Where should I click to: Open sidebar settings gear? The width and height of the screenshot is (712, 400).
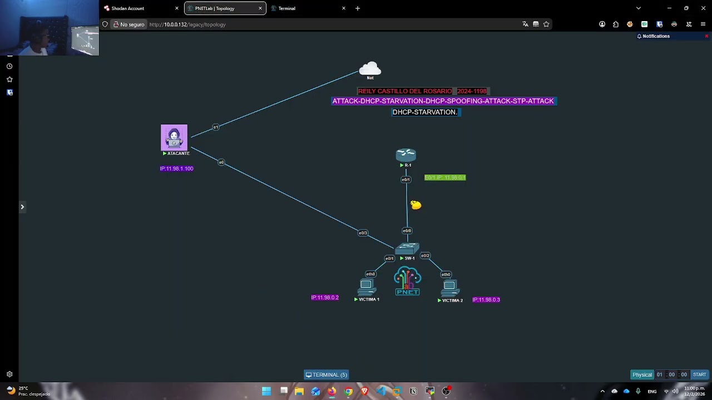[9, 374]
